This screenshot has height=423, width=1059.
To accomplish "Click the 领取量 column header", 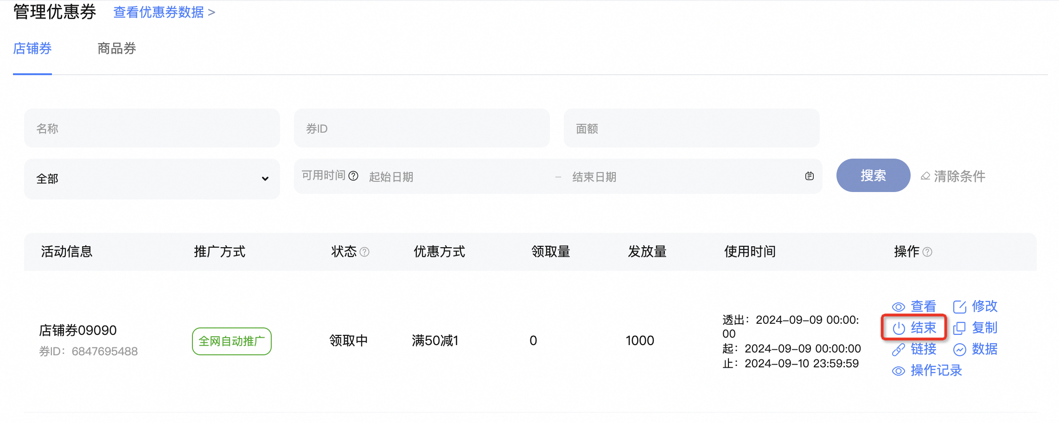I will 551,252.
